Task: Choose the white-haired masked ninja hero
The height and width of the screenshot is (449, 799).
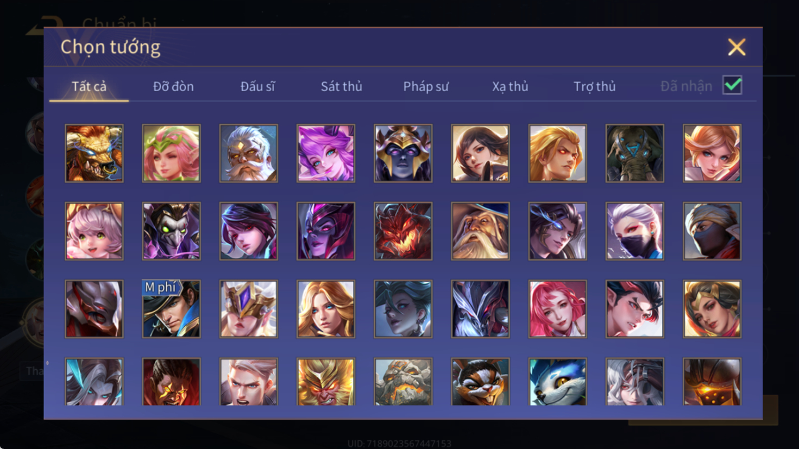Action: [634, 231]
